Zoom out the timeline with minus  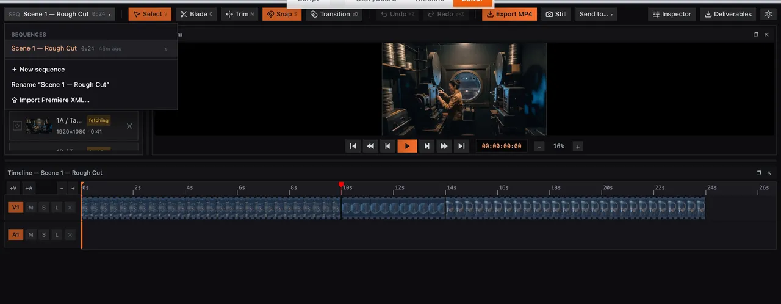click(62, 188)
